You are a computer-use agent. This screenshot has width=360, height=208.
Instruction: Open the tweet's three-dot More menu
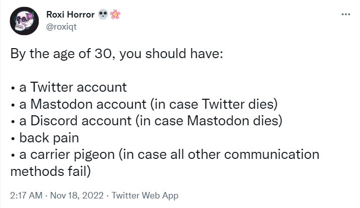click(x=345, y=14)
